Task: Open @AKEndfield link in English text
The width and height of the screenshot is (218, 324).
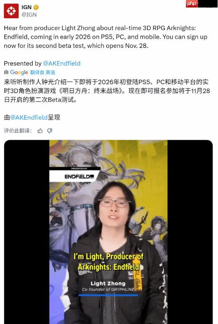Action: tap(62, 63)
